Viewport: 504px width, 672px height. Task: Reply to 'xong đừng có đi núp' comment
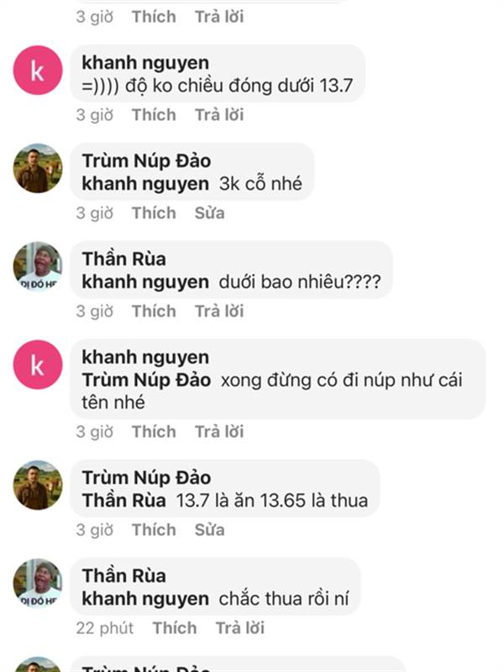coord(219,432)
